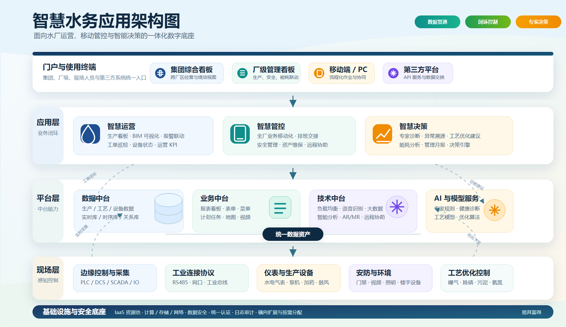The image size is (566, 327).
Task: Click the 智慧决策 title text
Action: pos(414,127)
